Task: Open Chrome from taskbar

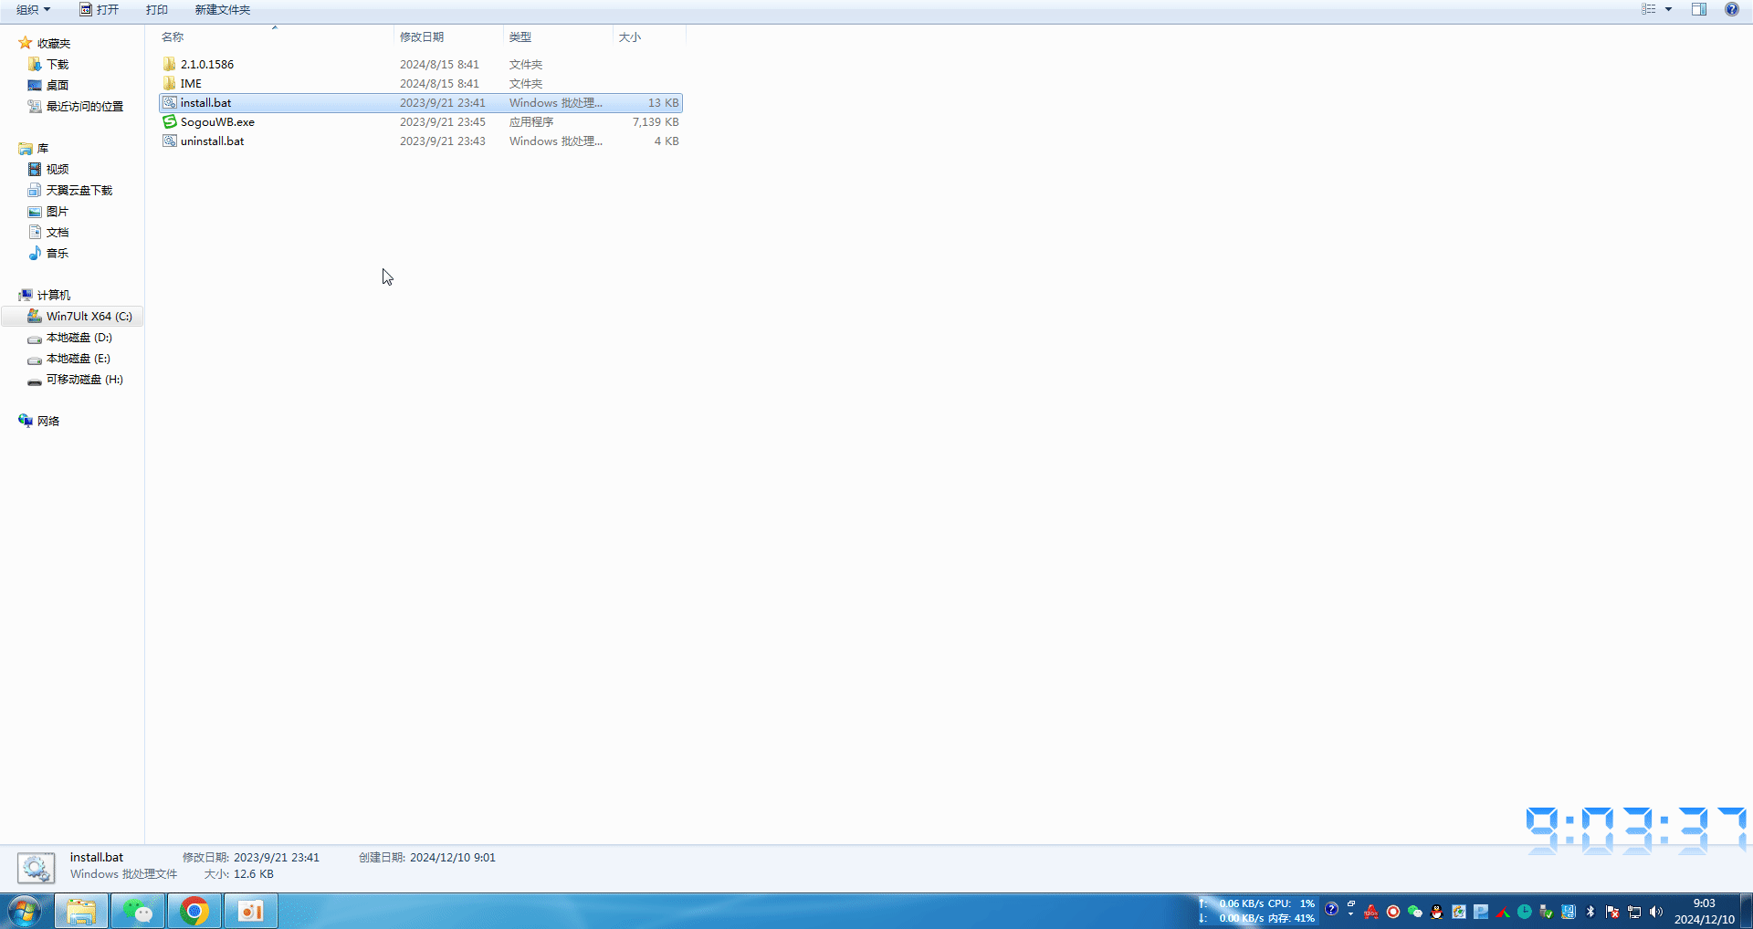Action: pyautogui.click(x=194, y=911)
